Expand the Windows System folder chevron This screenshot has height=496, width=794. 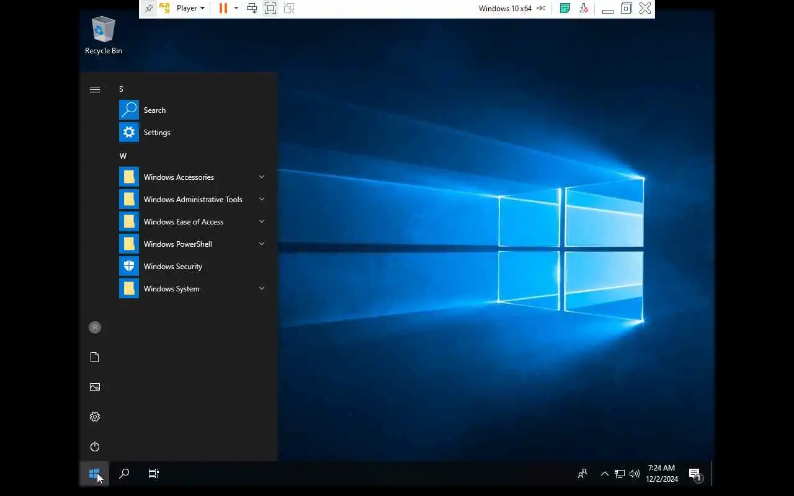262,288
